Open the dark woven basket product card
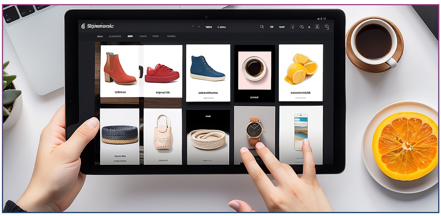 (x=120, y=136)
